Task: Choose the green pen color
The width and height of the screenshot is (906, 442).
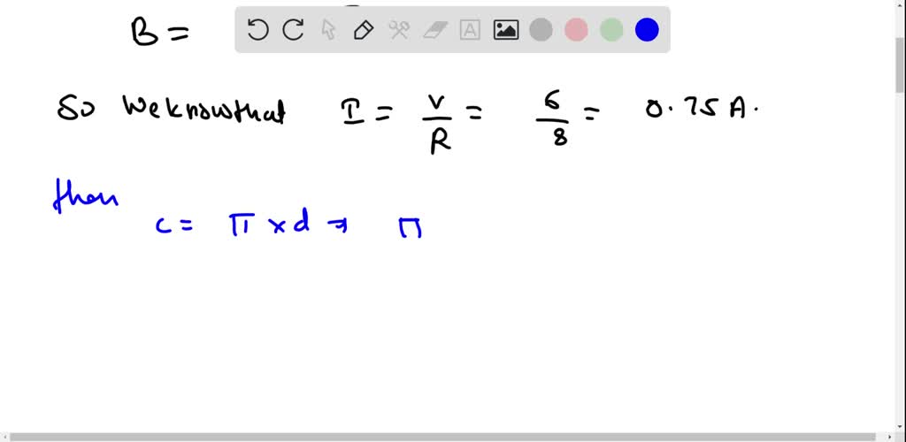Action: click(x=611, y=29)
